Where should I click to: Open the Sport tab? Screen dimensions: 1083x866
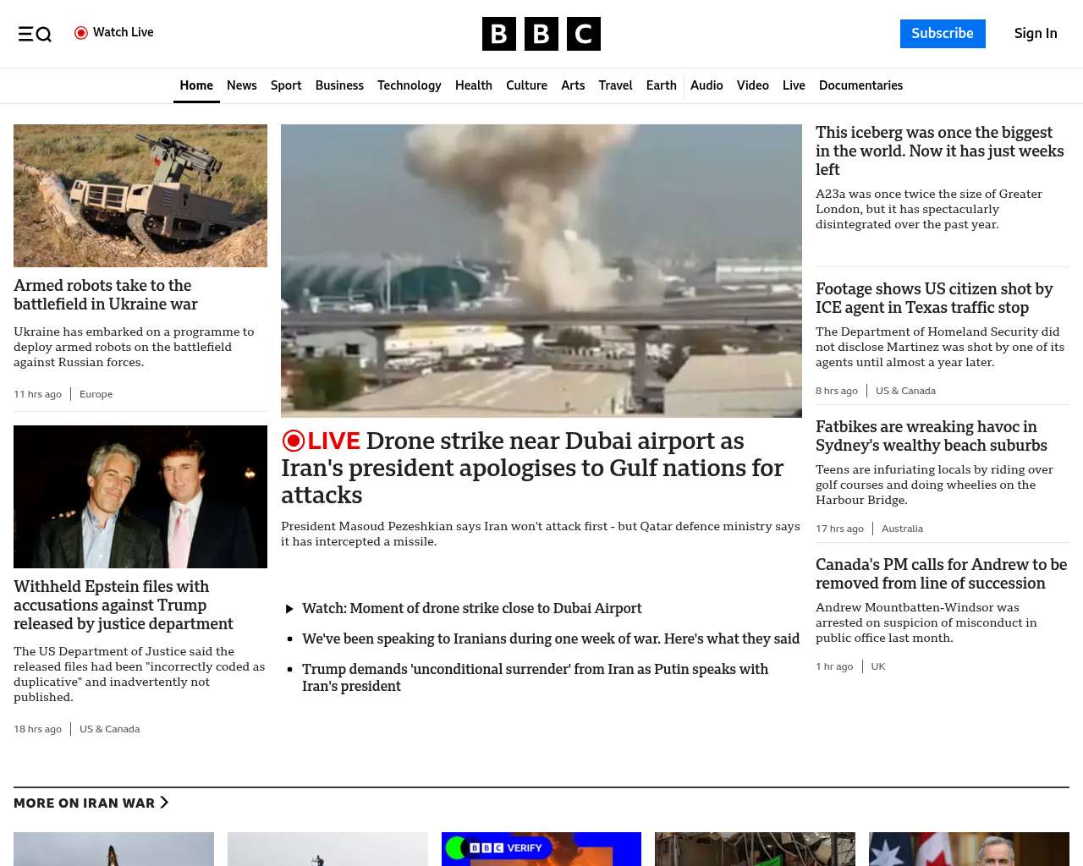click(286, 85)
